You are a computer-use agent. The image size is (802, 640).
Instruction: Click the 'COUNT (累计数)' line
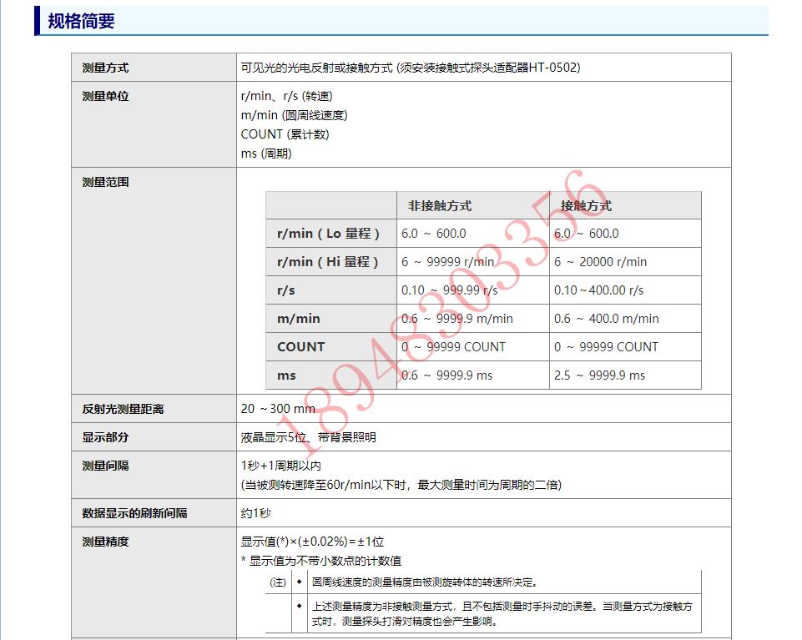pyautogui.click(x=285, y=134)
